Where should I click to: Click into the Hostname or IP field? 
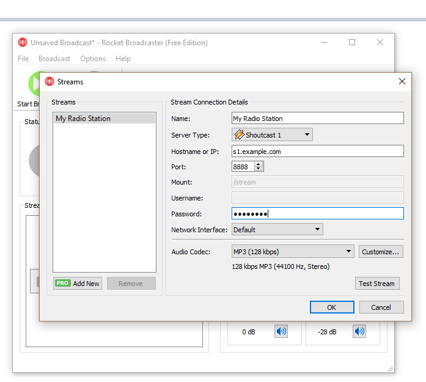click(x=318, y=151)
